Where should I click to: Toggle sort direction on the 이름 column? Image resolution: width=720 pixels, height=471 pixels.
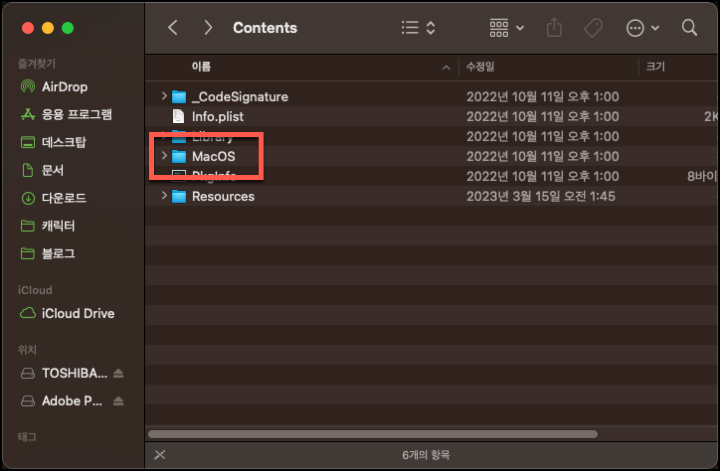coord(446,67)
